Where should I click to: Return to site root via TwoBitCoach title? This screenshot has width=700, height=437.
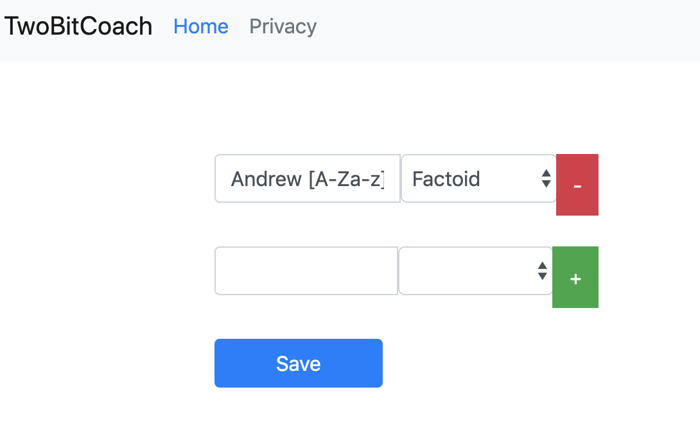(x=78, y=26)
